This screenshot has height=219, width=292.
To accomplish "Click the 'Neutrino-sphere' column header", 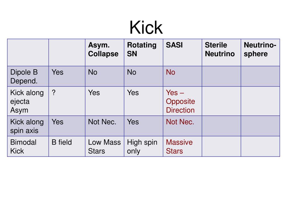I will click(x=260, y=52).
